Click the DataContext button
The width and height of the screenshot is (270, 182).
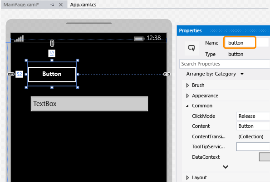pos(265,157)
